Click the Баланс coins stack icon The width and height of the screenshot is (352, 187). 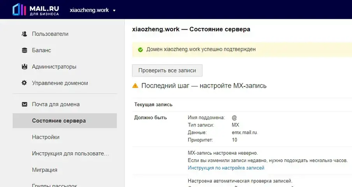[x=24, y=50]
